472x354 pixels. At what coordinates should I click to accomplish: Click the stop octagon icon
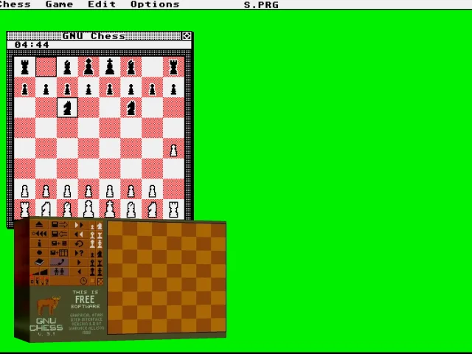pos(39,252)
